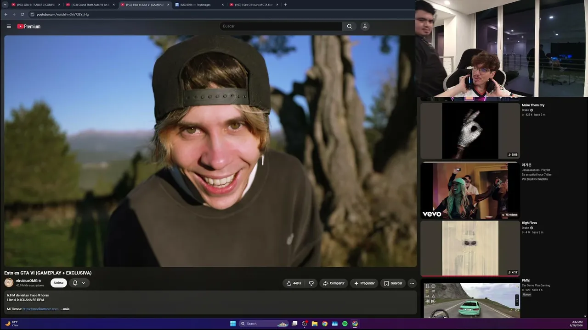
Task: Click the Windows taskbar Search box
Action: pos(264,324)
